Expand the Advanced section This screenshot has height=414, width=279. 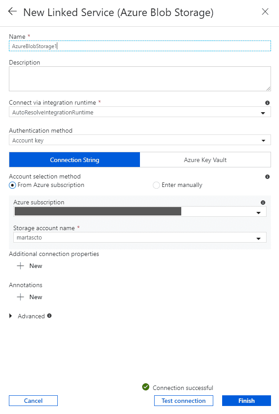coord(11,316)
